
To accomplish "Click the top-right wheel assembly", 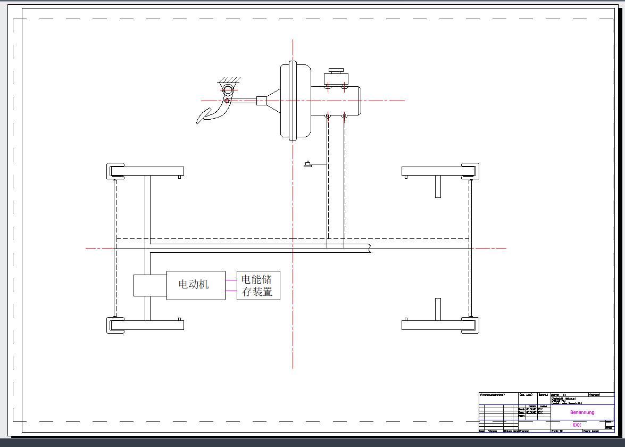I will 470,171.
